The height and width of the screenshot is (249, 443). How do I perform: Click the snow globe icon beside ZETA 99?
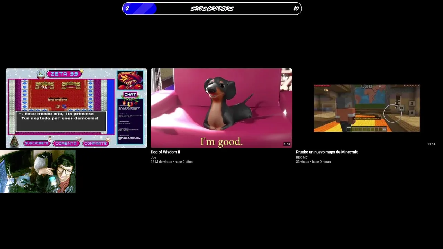(41, 73)
